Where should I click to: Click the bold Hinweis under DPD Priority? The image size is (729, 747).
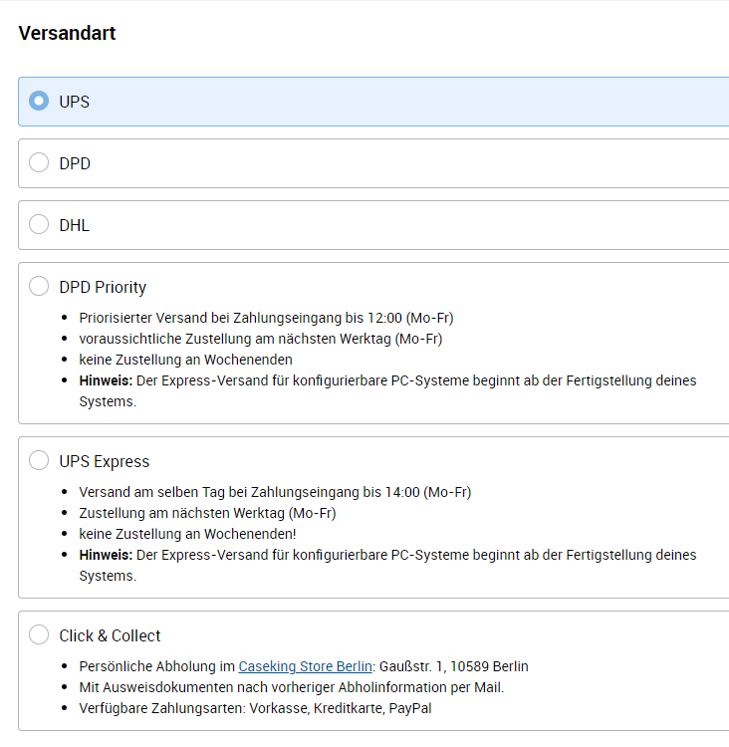click(x=106, y=380)
